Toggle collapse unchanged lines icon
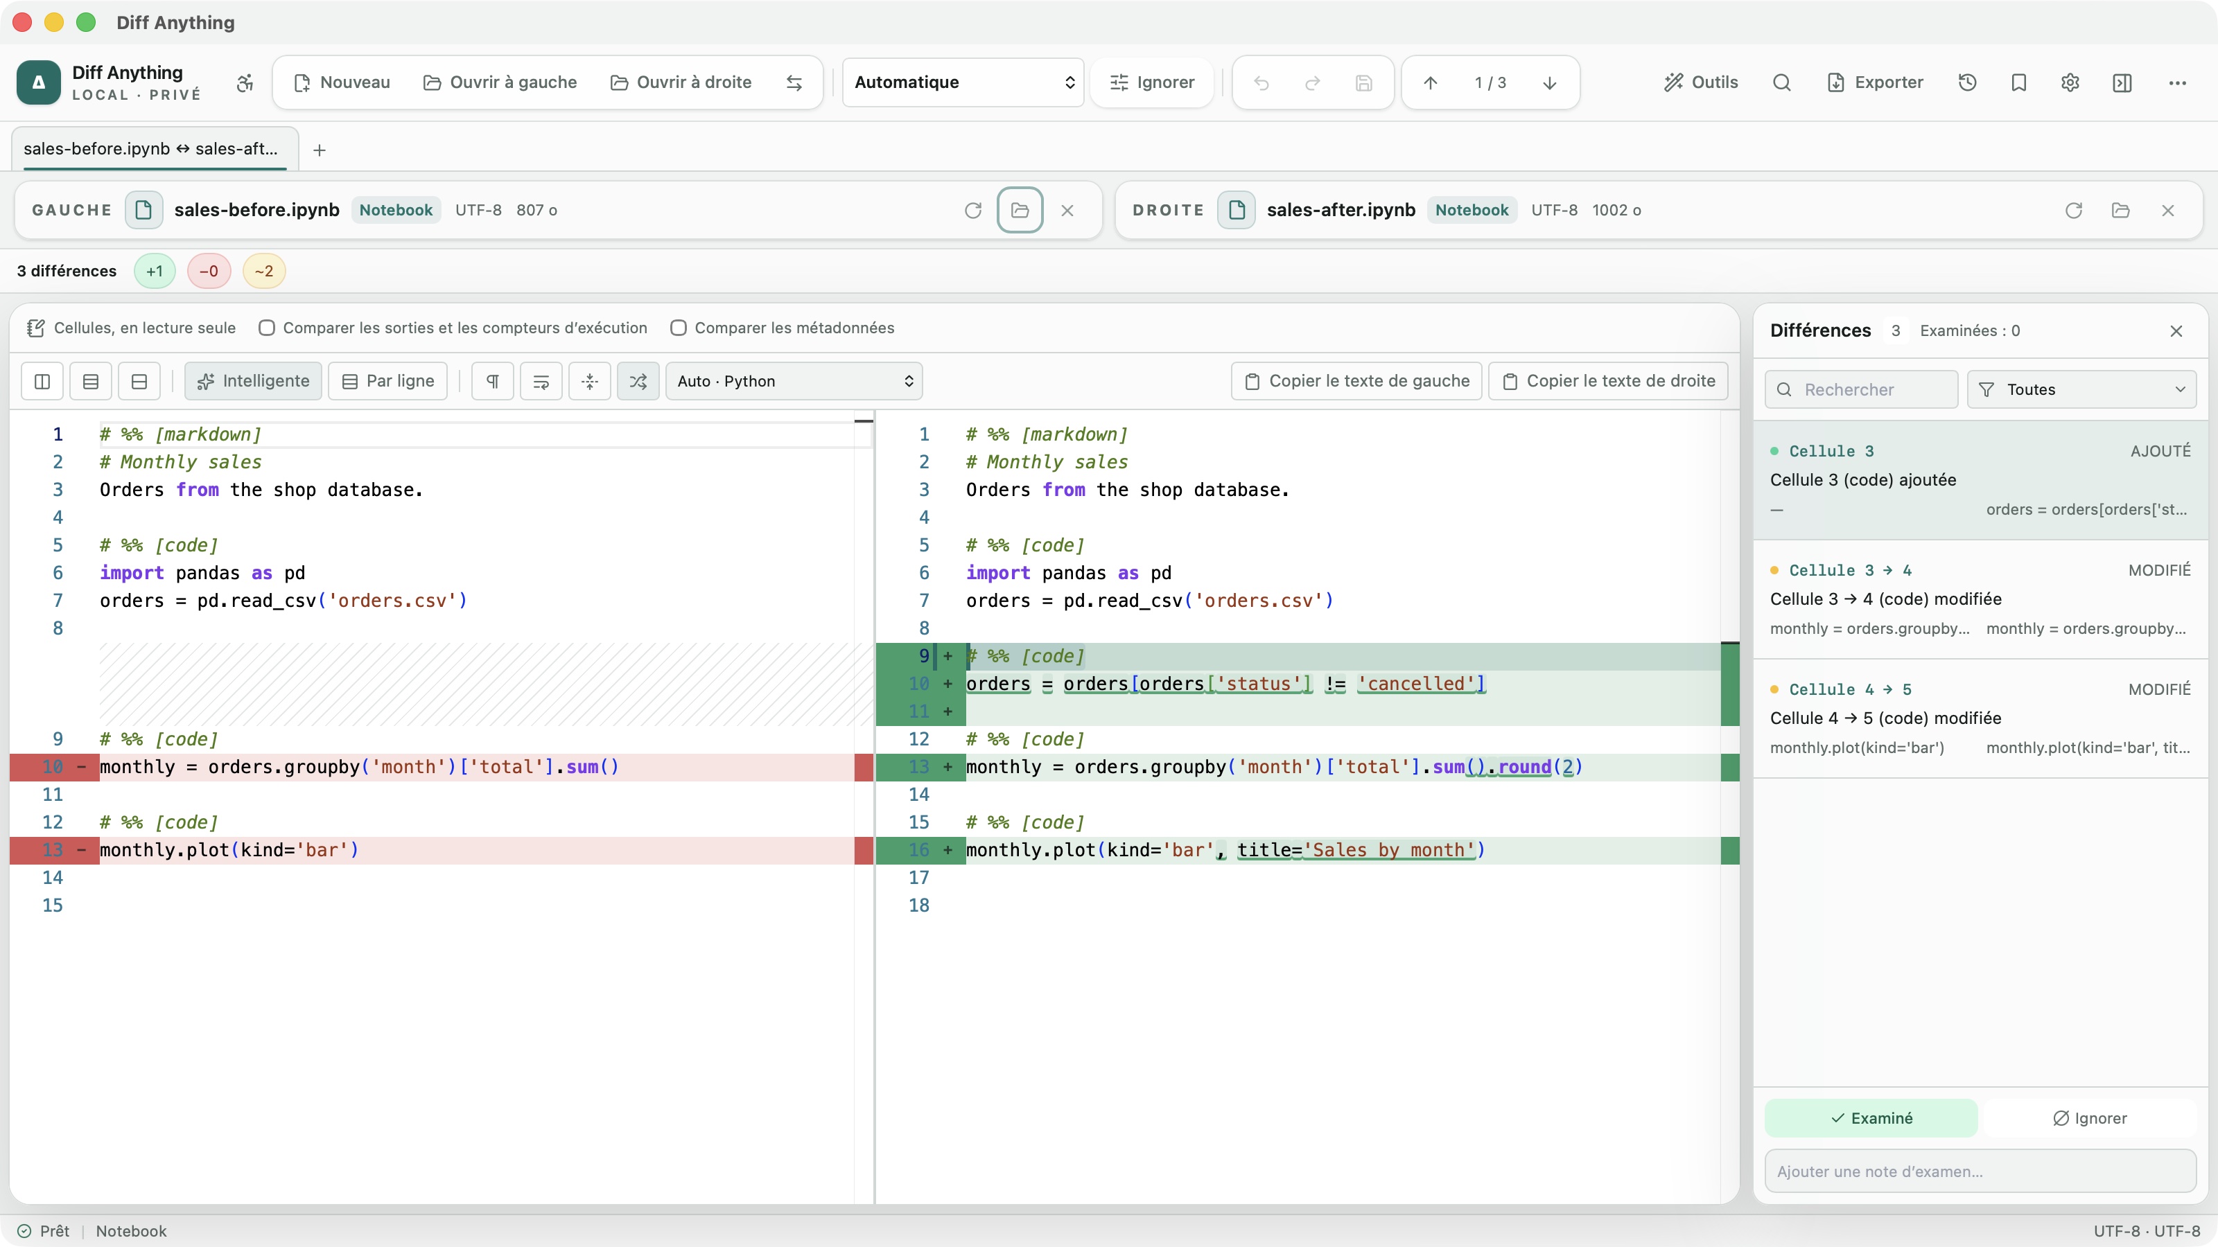Viewport: 2218px width, 1247px height. [x=590, y=381]
